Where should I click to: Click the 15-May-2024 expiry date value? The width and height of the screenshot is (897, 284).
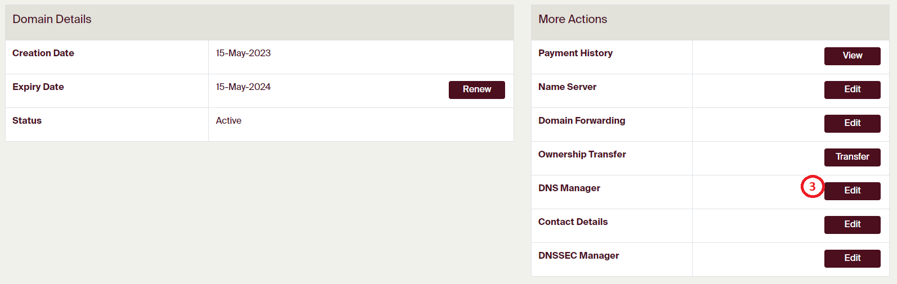[243, 87]
